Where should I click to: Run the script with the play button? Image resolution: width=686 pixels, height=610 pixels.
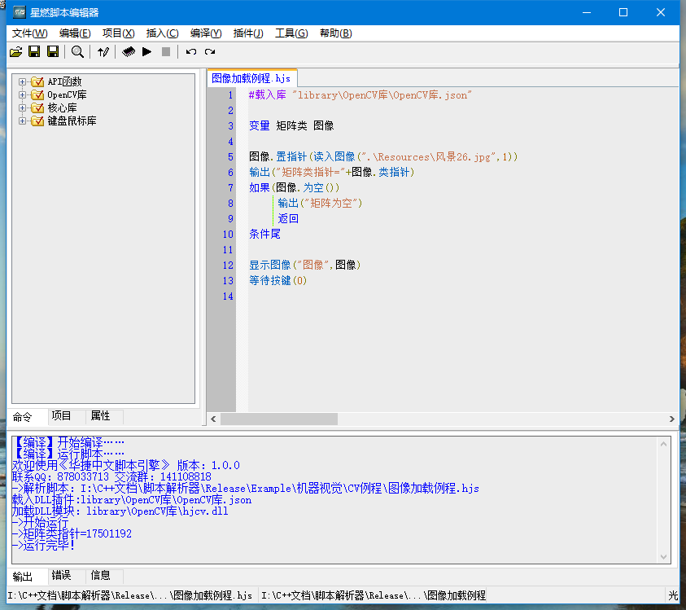coord(147,52)
